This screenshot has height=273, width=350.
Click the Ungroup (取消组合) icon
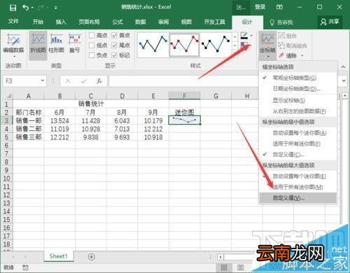click(x=281, y=45)
